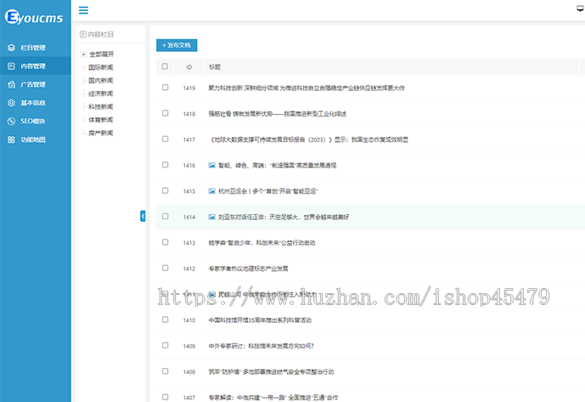
Task: Click ID cell 1415
Action: point(189,191)
